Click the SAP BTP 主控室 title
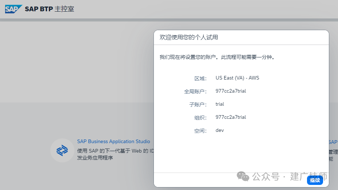 pyautogui.click(x=49, y=9)
